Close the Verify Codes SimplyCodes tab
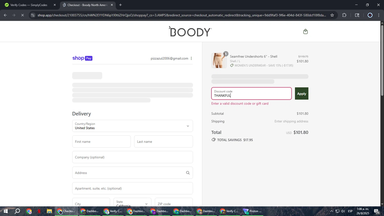384x216 pixels. (55, 5)
